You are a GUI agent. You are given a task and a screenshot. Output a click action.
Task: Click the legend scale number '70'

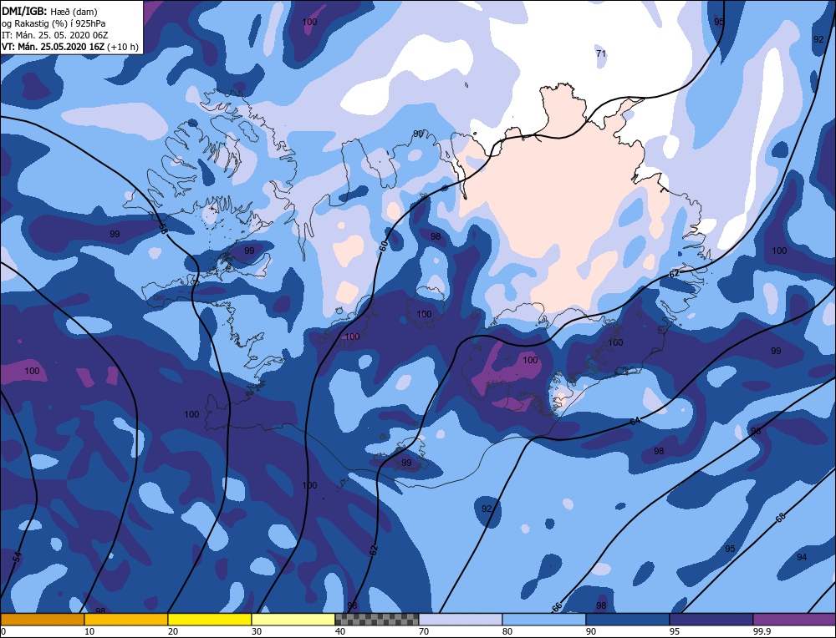tap(424, 631)
